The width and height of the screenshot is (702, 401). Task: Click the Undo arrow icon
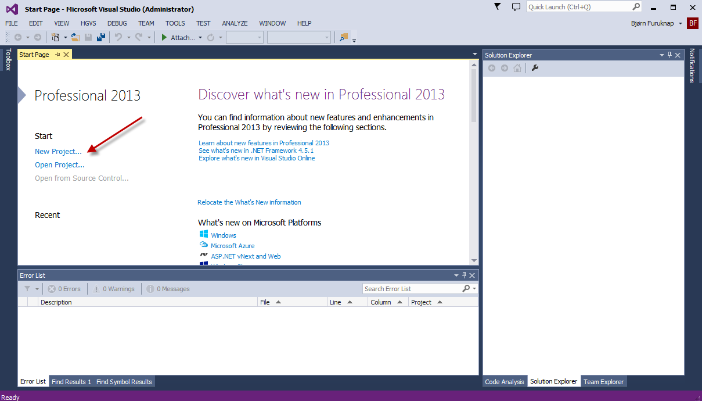(118, 37)
